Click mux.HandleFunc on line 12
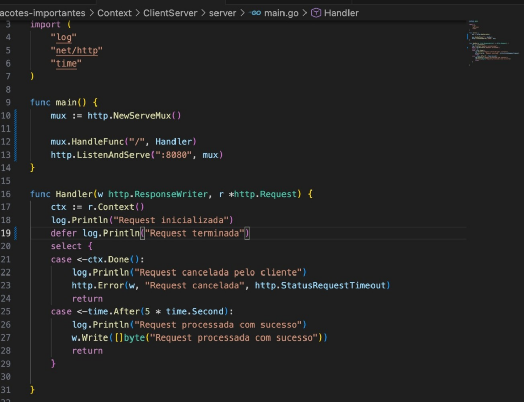The height and width of the screenshot is (402, 524). [87, 142]
